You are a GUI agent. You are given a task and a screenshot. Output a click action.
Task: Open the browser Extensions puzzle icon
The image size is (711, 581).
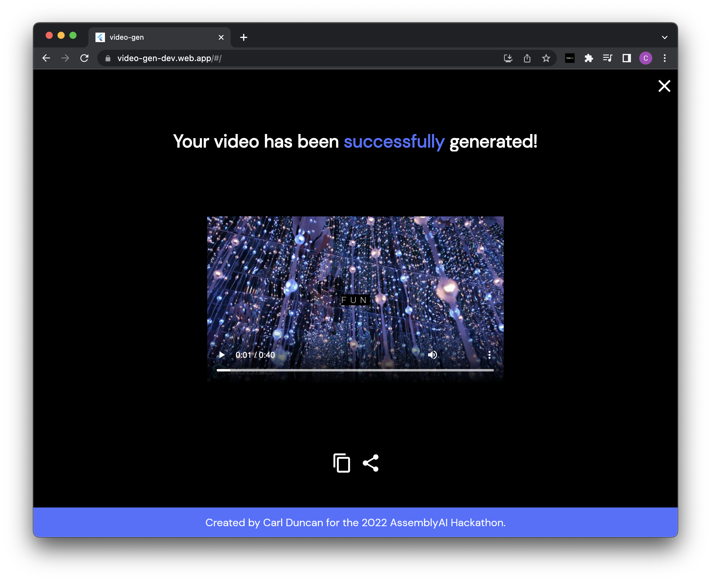[x=589, y=58]
